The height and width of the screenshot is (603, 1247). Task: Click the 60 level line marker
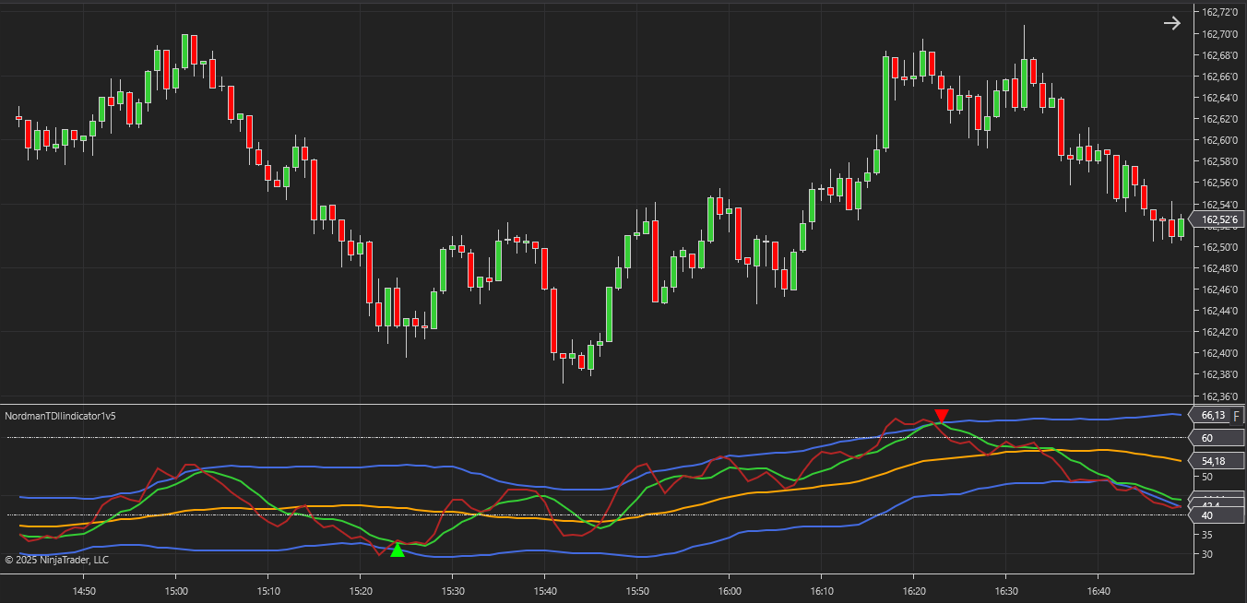pos(1217,438)
